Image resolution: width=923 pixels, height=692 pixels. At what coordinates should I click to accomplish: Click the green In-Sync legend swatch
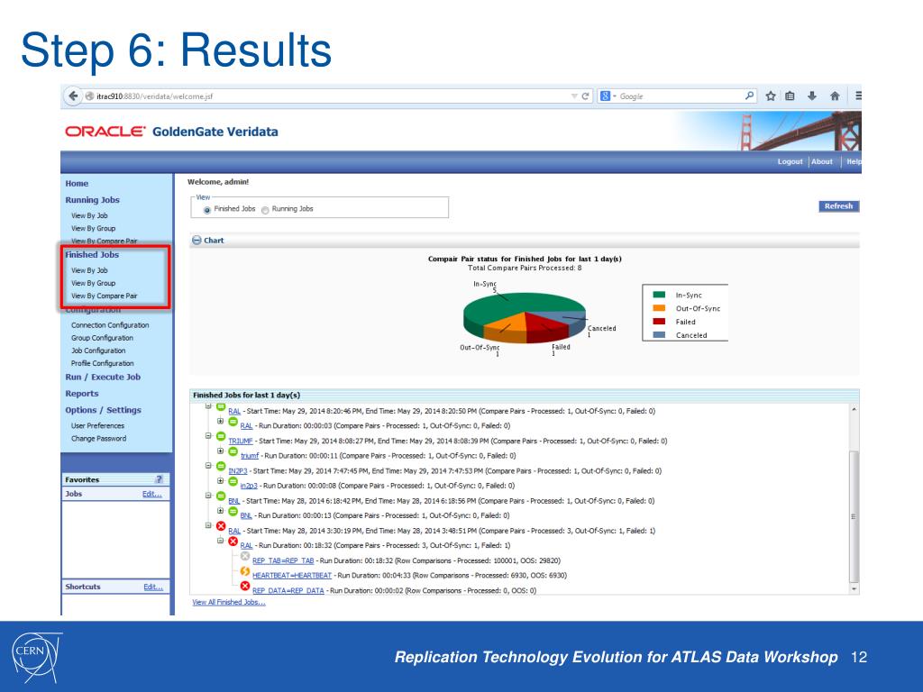coord(659,295)
